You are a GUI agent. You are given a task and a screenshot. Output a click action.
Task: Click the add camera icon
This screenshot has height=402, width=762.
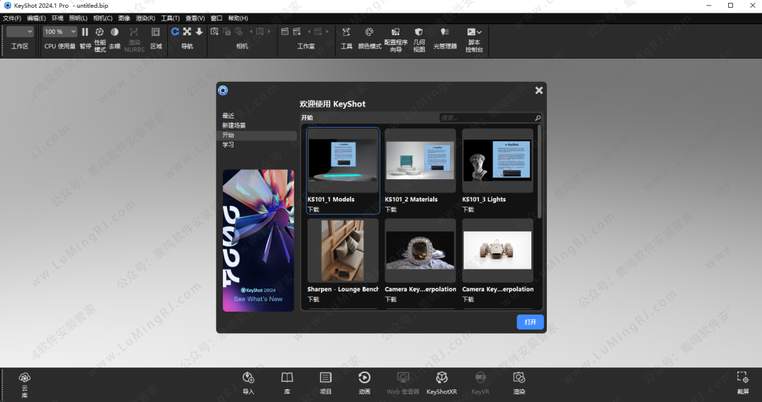pos(214,32)
